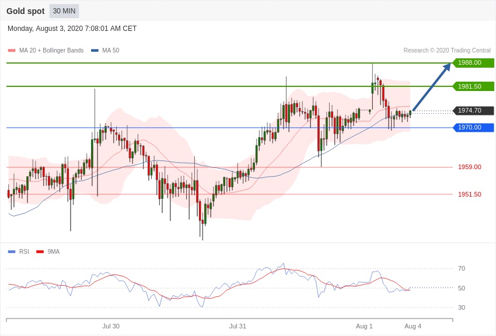Click the 1951.50 support level label
The image size is (496, 336).
coord(469,194)
